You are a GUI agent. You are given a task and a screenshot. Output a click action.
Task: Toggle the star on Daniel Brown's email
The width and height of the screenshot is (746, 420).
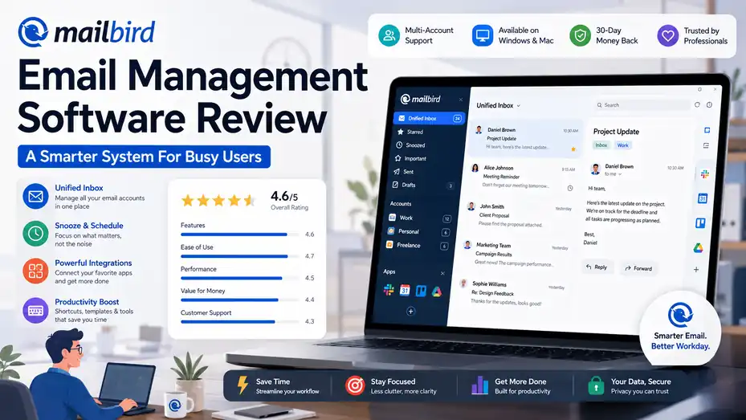(x=573, y=149)
